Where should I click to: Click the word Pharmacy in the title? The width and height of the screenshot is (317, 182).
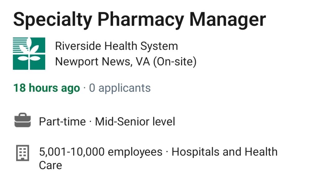point(141,20)
